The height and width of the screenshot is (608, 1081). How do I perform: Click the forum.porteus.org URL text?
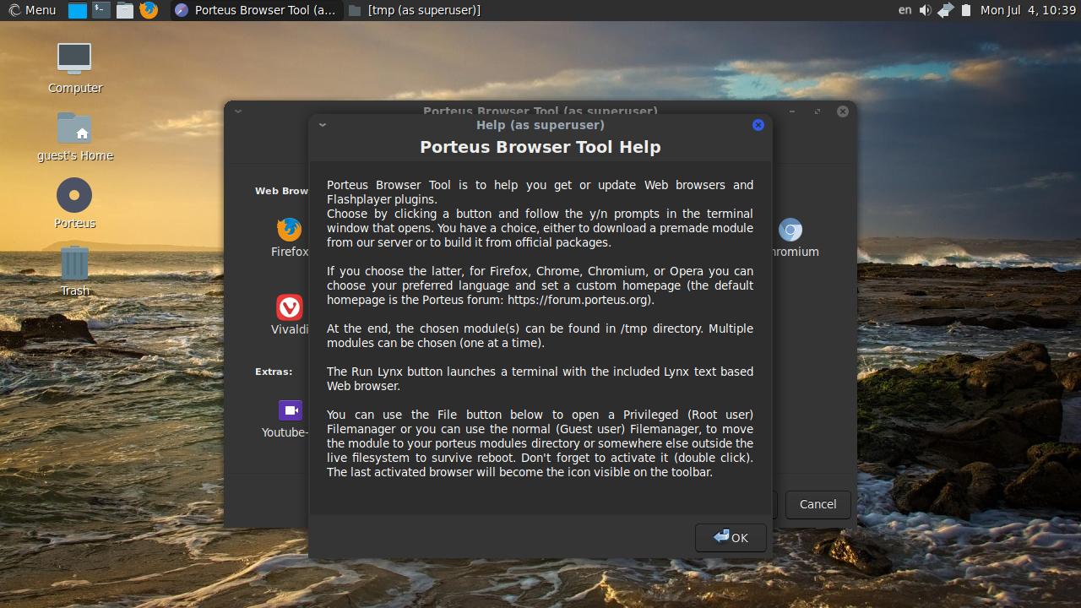[579, 300]
